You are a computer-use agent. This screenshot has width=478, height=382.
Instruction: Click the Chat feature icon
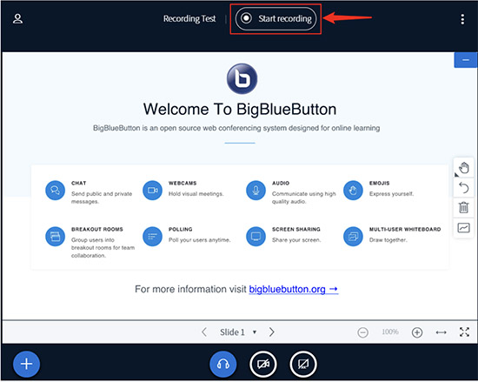tap(55, 190)
